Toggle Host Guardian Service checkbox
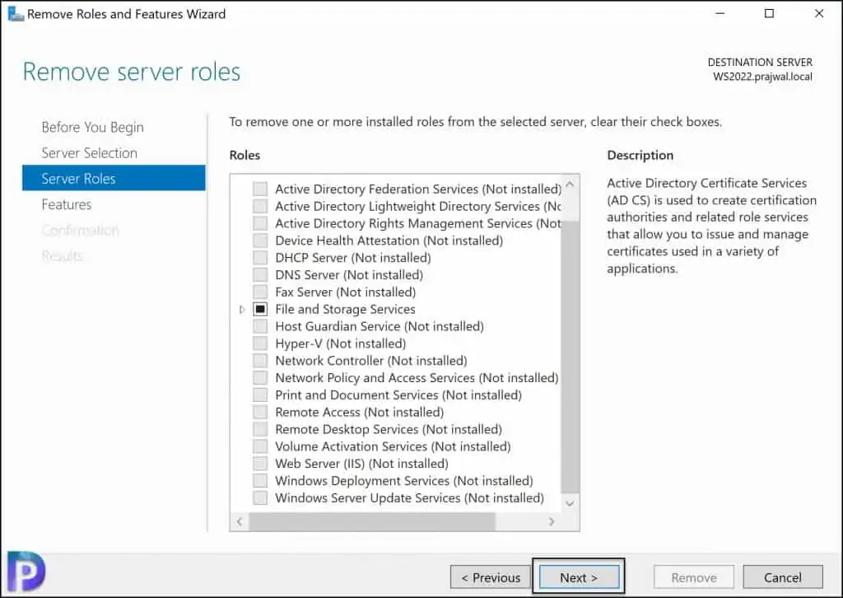The width and height of the screenshot is (843, 598). tap(260, 326)
